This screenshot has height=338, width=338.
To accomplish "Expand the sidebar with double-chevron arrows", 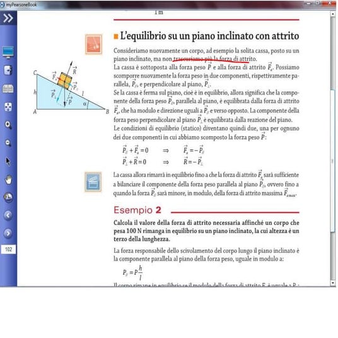I will (8, 18).
